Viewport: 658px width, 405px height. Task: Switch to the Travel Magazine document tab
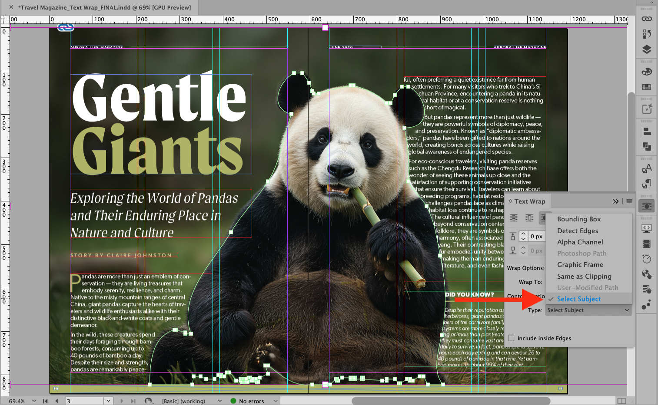pos(104,7)
